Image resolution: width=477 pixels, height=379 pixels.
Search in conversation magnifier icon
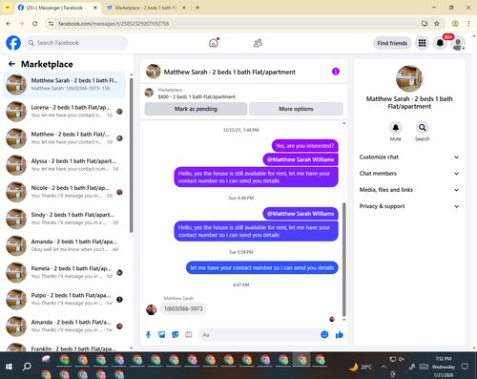pyautogui.click(x=423, y=128)
